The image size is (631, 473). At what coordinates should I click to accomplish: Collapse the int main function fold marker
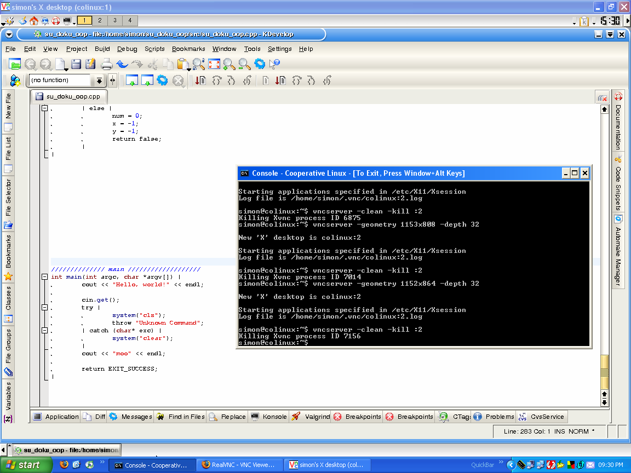tap(45, 276)
